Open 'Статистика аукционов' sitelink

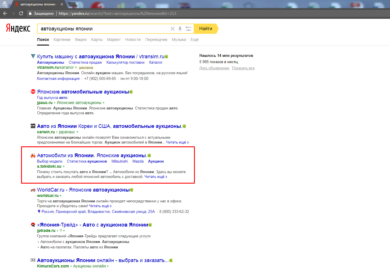point(87,161)
